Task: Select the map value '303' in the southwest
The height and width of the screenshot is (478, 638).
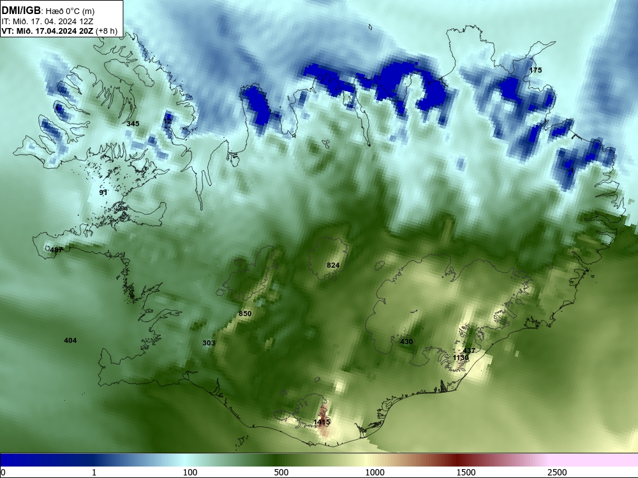Action: (209, 343)
